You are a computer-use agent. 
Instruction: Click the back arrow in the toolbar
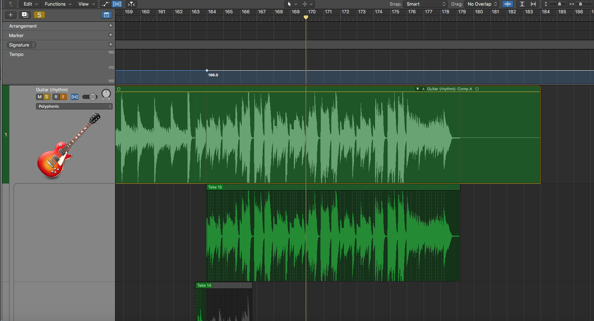(x=11, y=4)
